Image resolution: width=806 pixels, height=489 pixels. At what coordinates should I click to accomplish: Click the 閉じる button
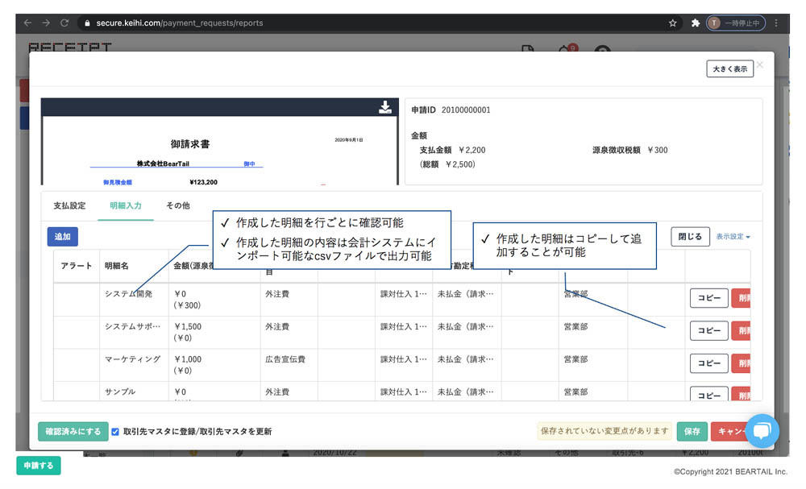[690, 237]
